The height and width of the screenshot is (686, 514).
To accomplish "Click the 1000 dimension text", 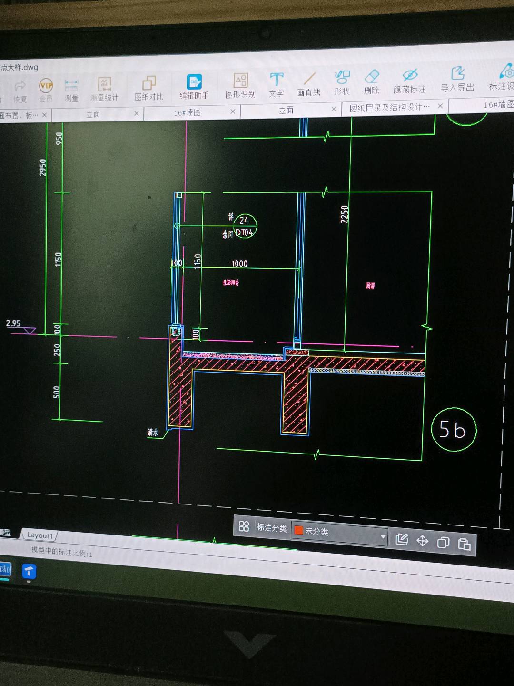I will [239, 263].
